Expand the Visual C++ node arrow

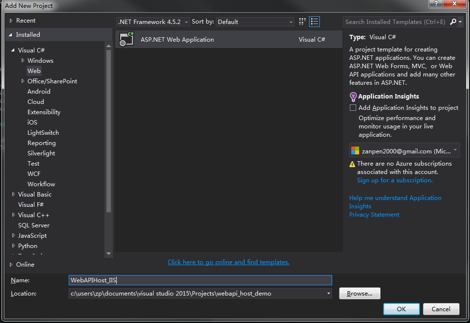pos(13,215)
